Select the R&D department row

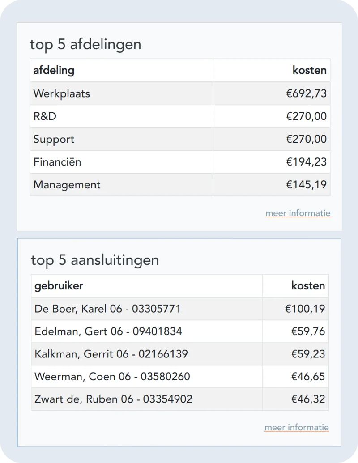(180, 116)
